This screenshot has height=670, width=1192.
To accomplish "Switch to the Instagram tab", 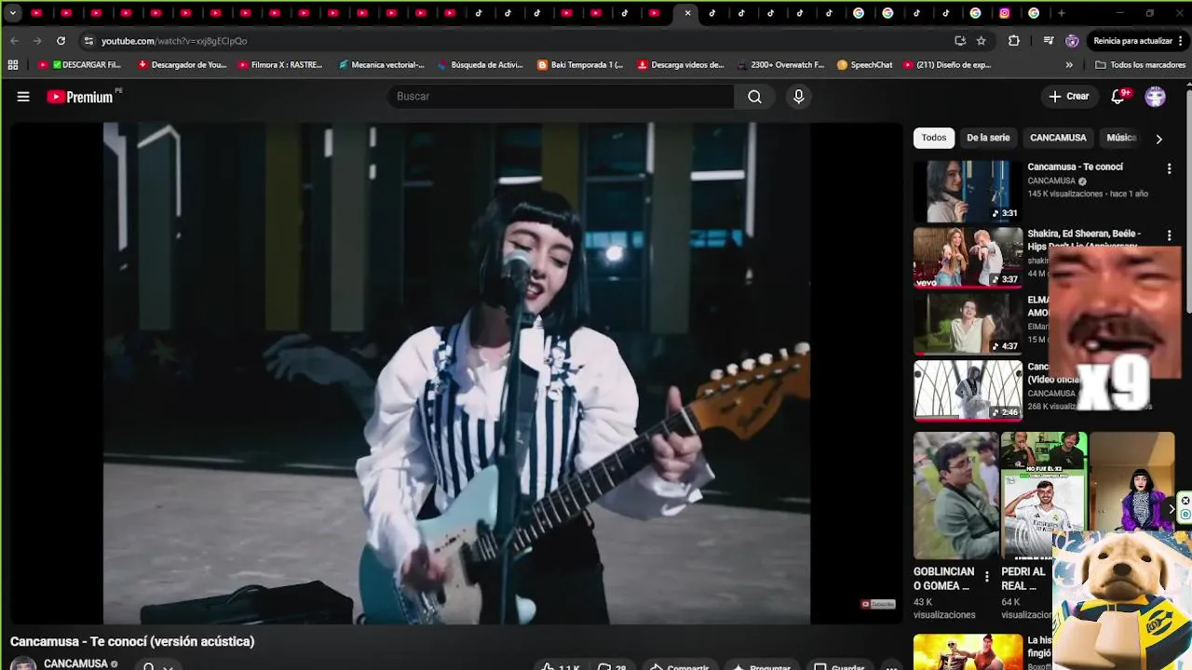I will tap(1004, 13).
